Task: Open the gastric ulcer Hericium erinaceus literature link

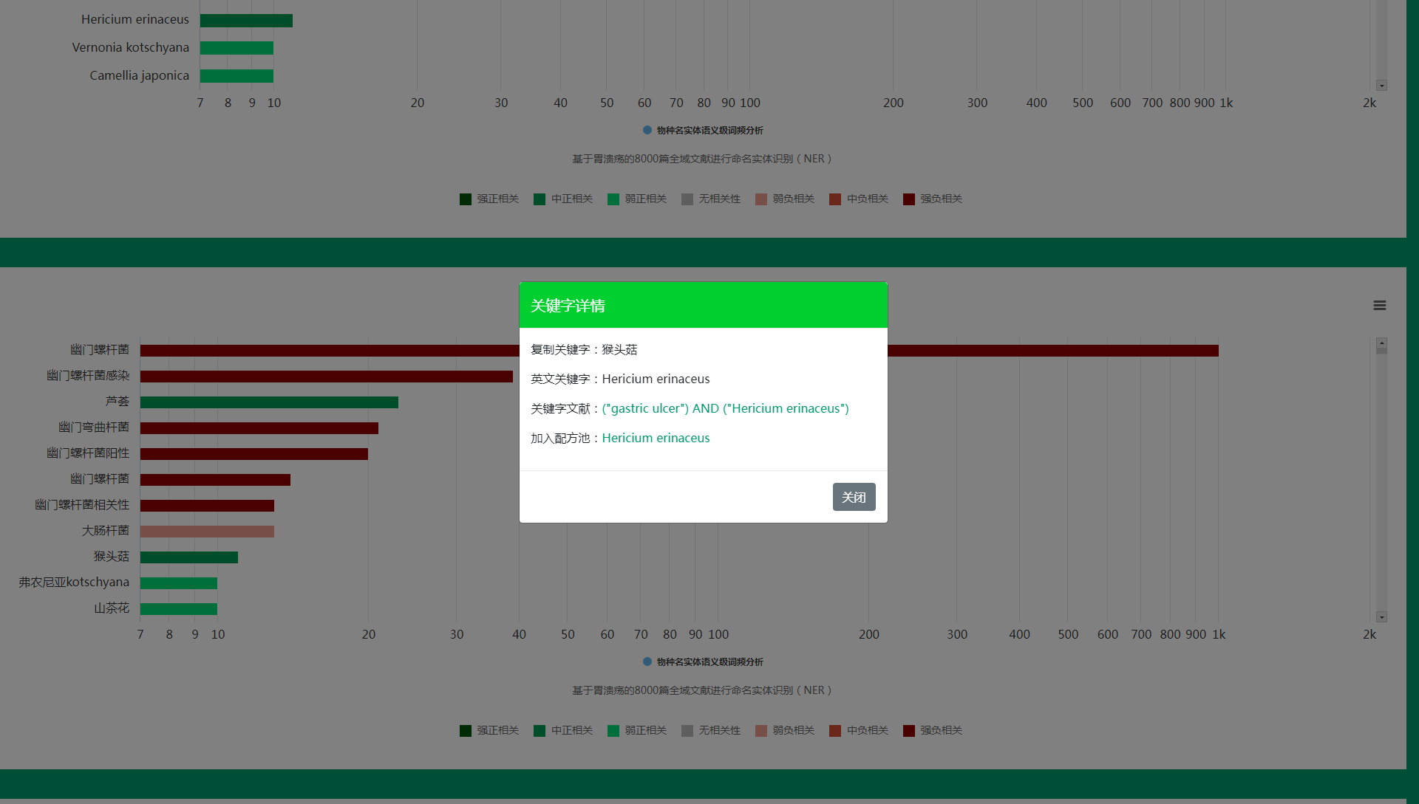Action: (725, 408)
